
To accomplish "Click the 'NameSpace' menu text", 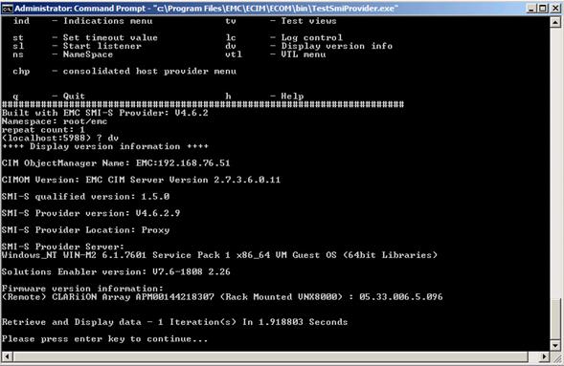I will tap(88, 54).
